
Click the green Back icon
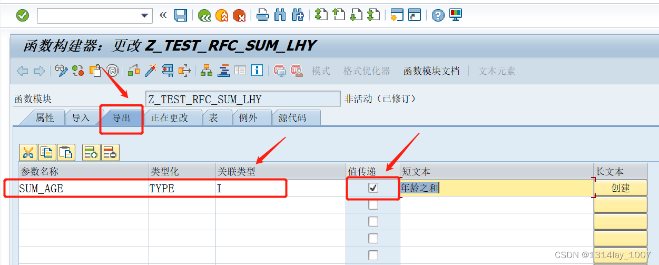(204, 15)
